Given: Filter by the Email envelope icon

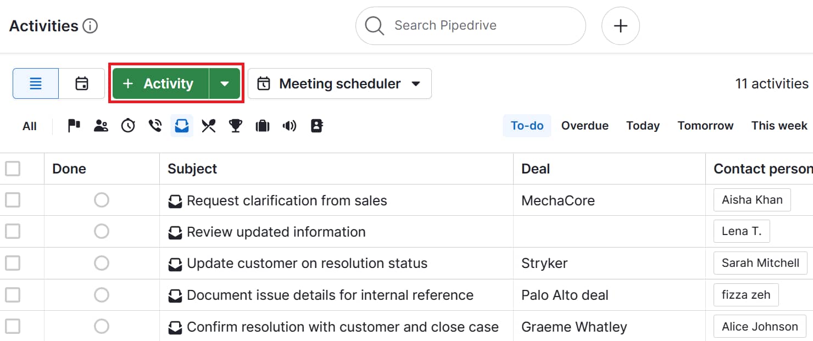Looking at the screenshot, I should (x=181, y=125).
